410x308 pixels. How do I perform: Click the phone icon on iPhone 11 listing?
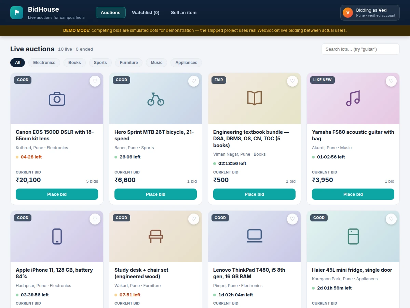pos(57,236)
